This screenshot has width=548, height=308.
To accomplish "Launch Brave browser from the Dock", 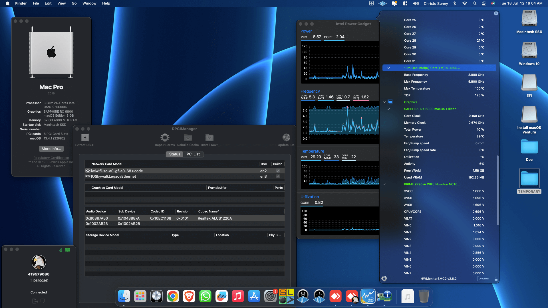I will click(189, 297).
